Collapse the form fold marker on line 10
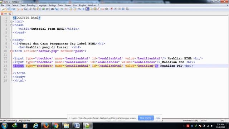Image resolution: width=229 pixels, height=129 pixels. (x=11, y=51)
